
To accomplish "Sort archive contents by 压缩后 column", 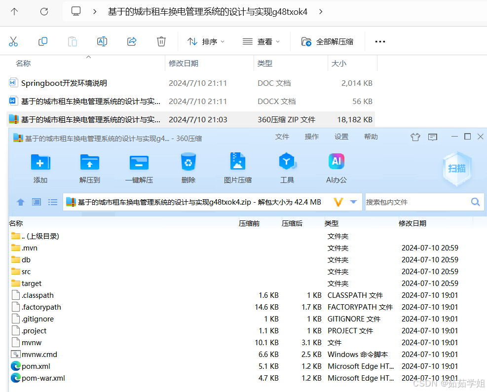I will pyautogui.click(x=292, y=223).
